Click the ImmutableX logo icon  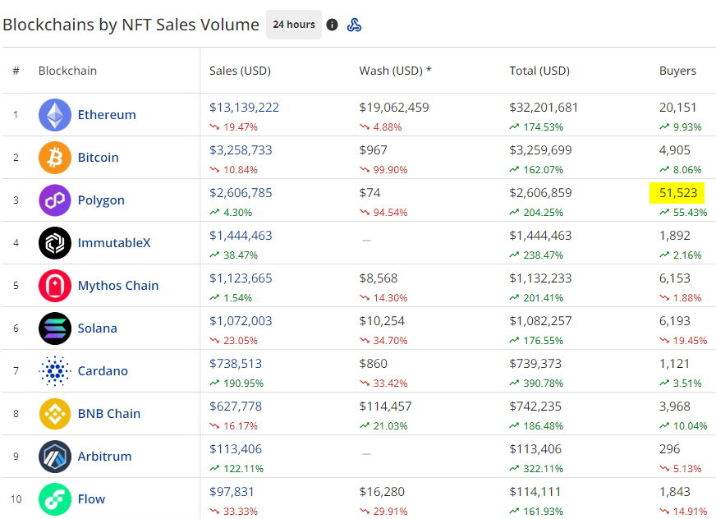pyautogui.click(x=55, y=243)
